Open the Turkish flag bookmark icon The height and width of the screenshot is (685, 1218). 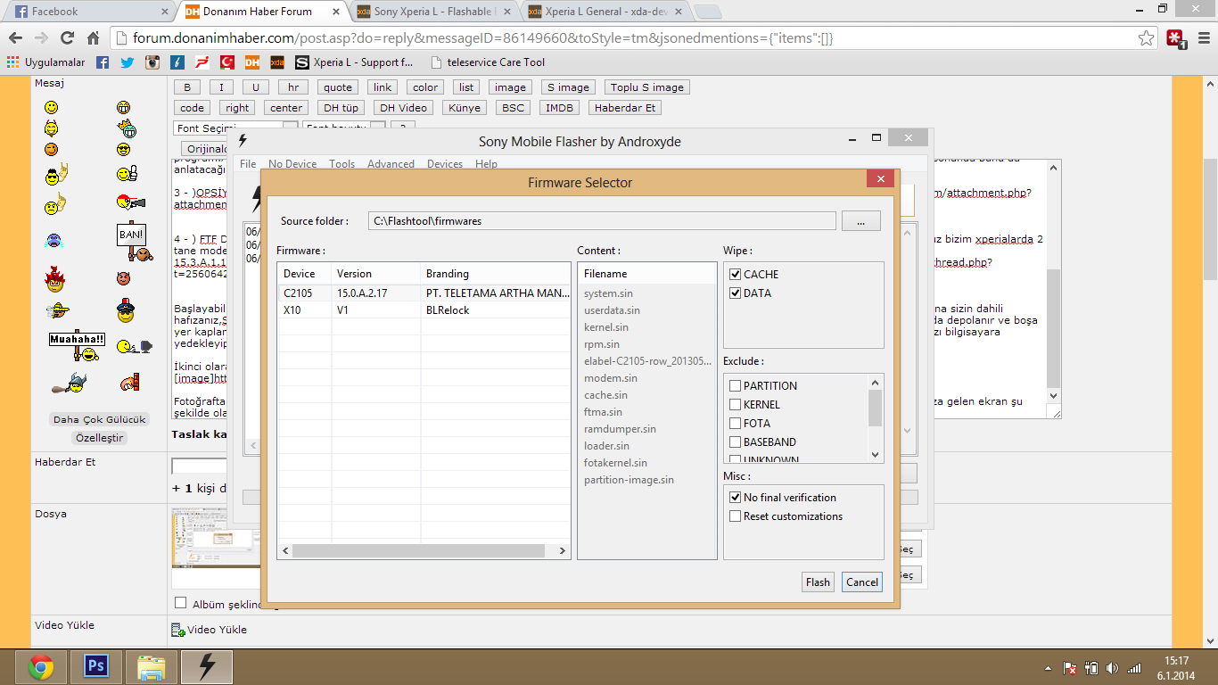point(227,62)
